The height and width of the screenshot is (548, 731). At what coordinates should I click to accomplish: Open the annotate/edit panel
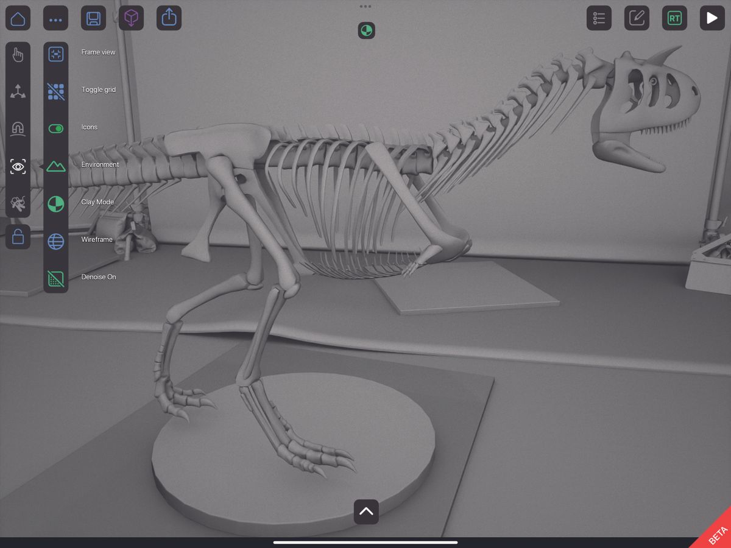pos(637,18)
